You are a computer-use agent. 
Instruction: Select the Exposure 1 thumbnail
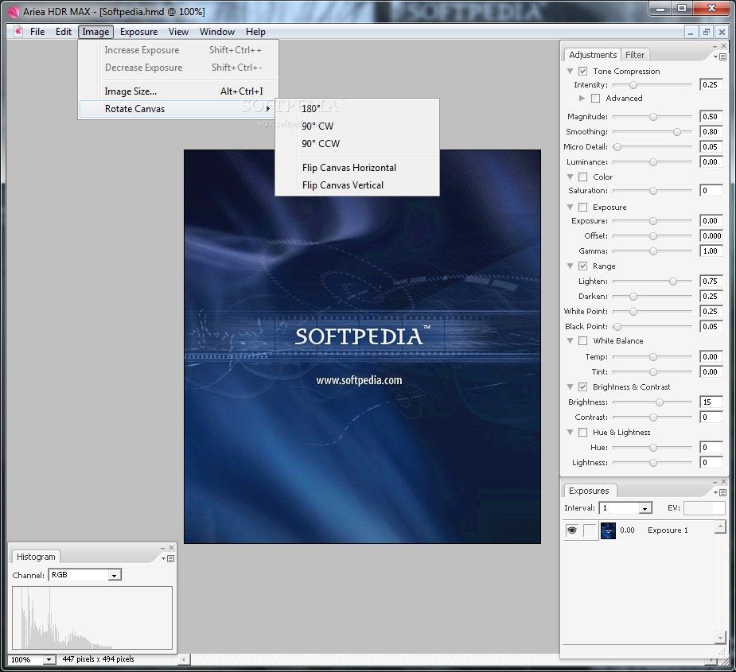609,530
